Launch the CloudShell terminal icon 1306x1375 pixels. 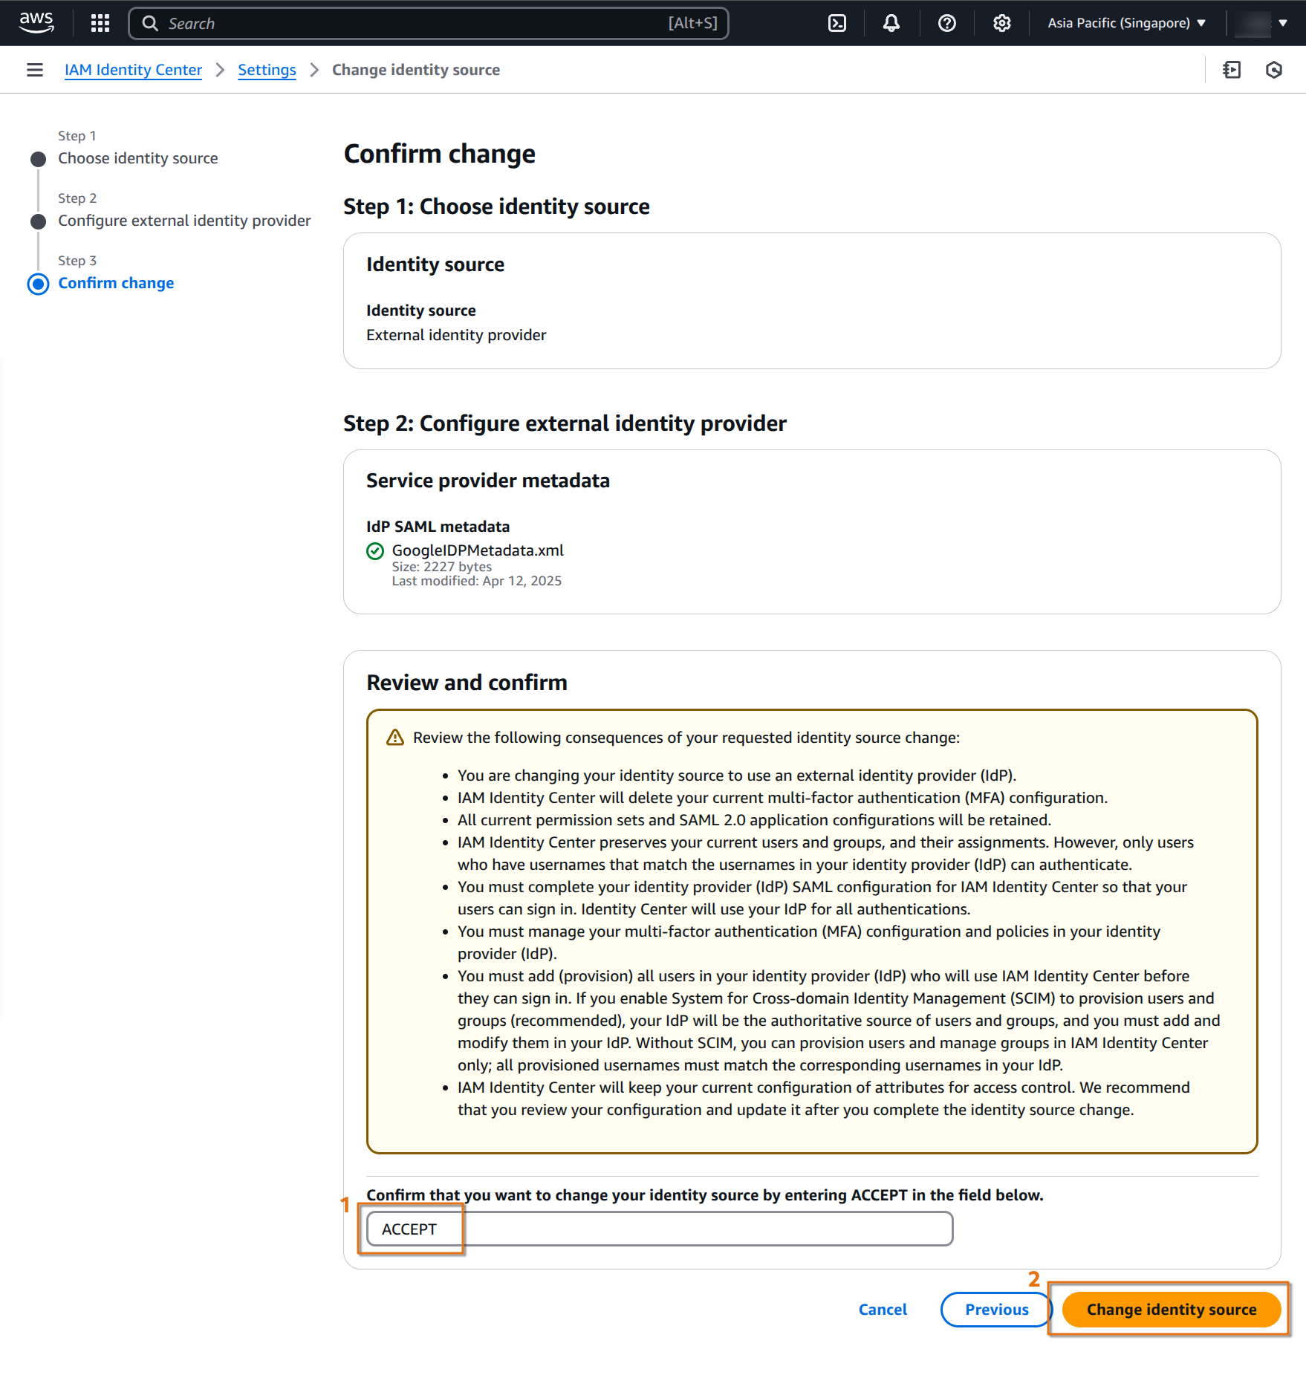click(836, 23)
